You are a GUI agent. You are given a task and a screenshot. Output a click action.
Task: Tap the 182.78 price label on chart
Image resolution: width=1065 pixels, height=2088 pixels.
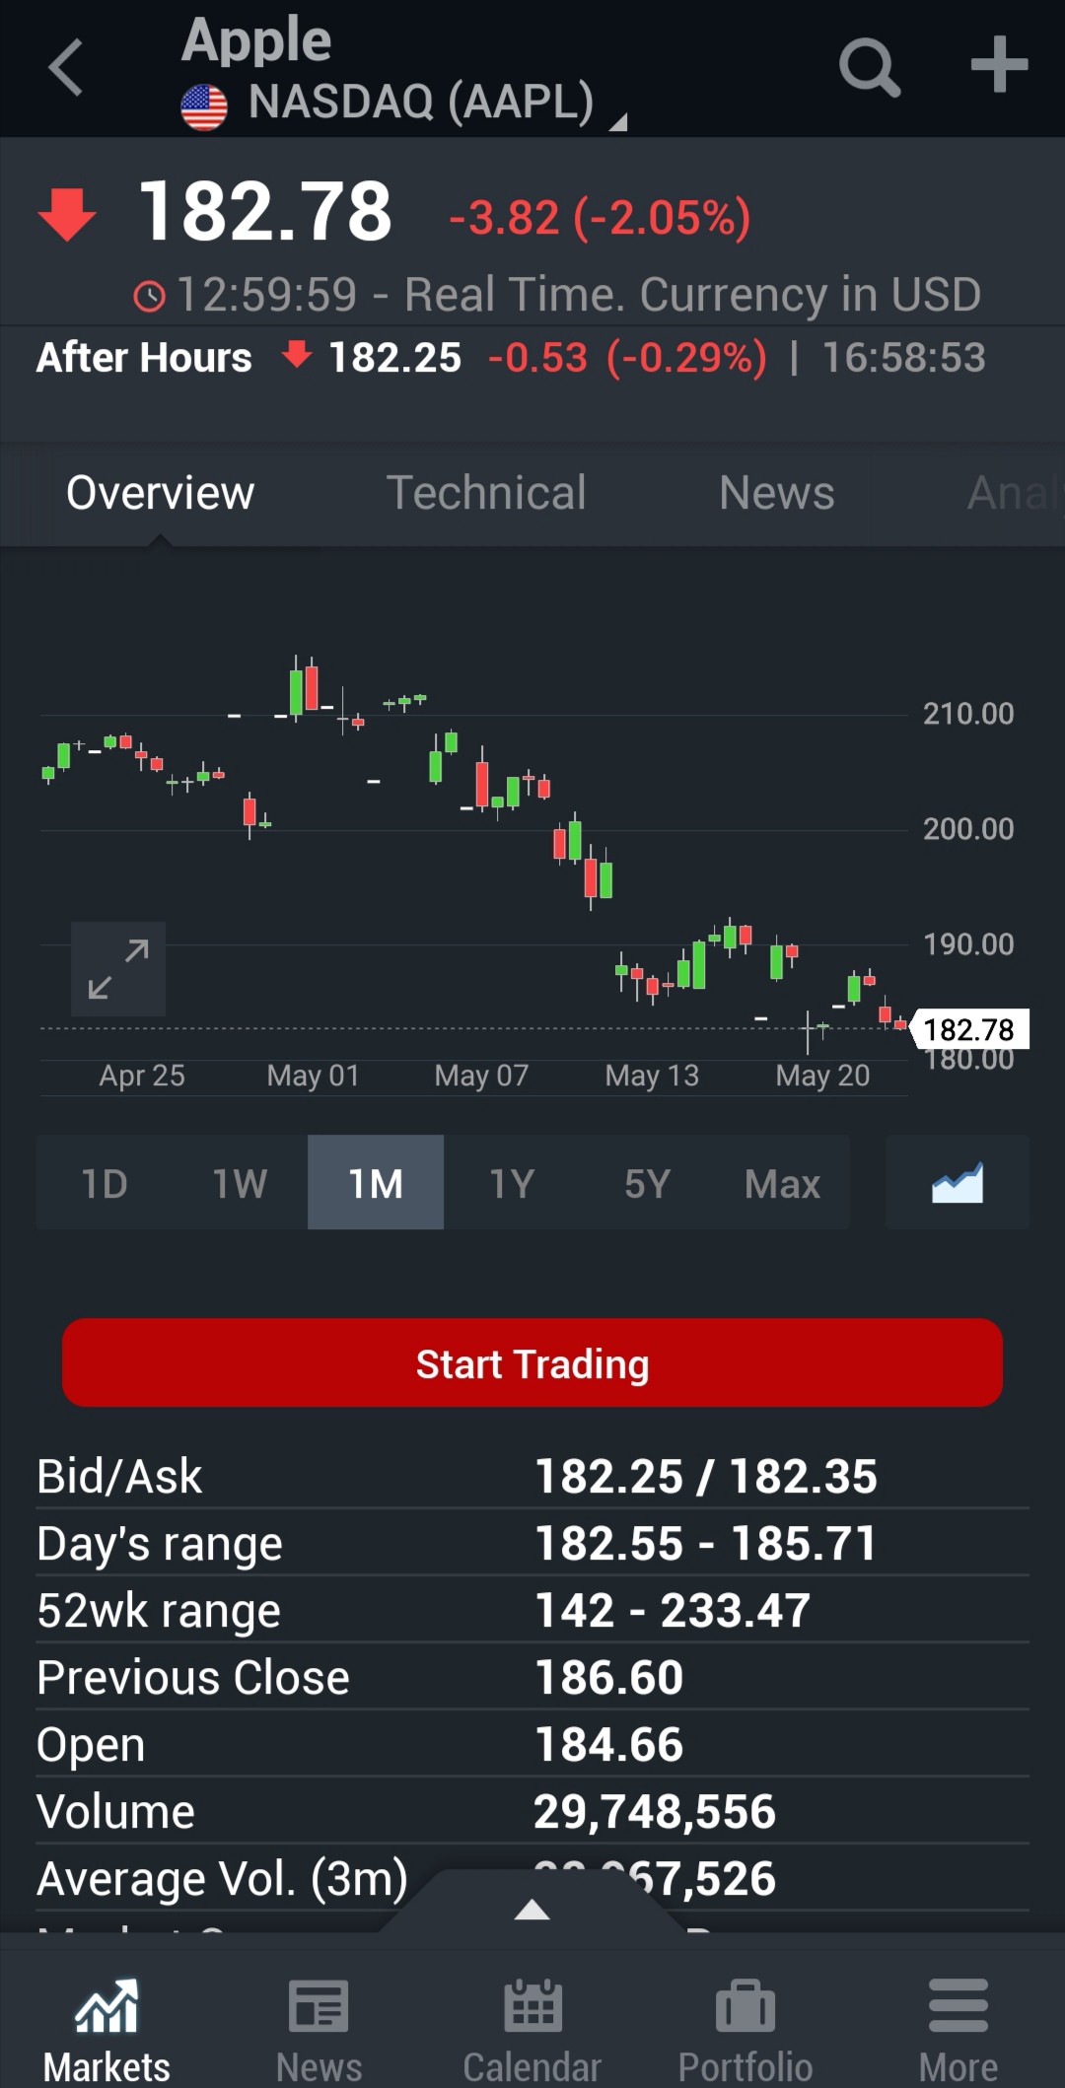pos(969,1029)
